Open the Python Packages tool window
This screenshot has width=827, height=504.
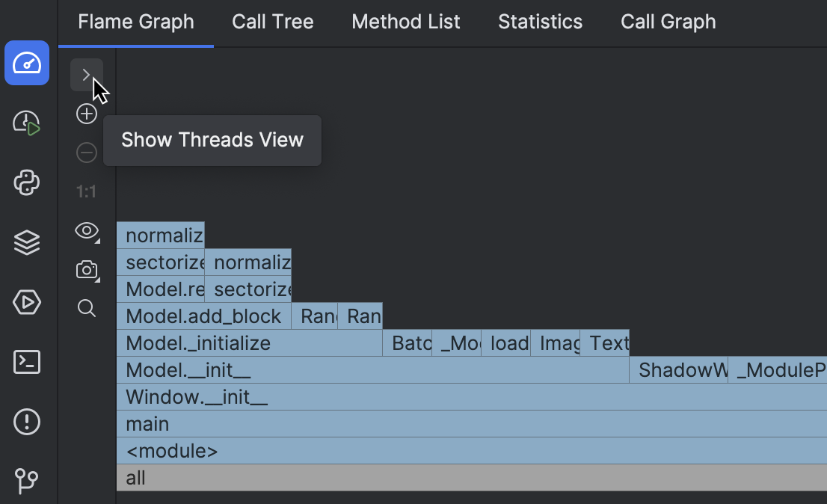(27, 182)
